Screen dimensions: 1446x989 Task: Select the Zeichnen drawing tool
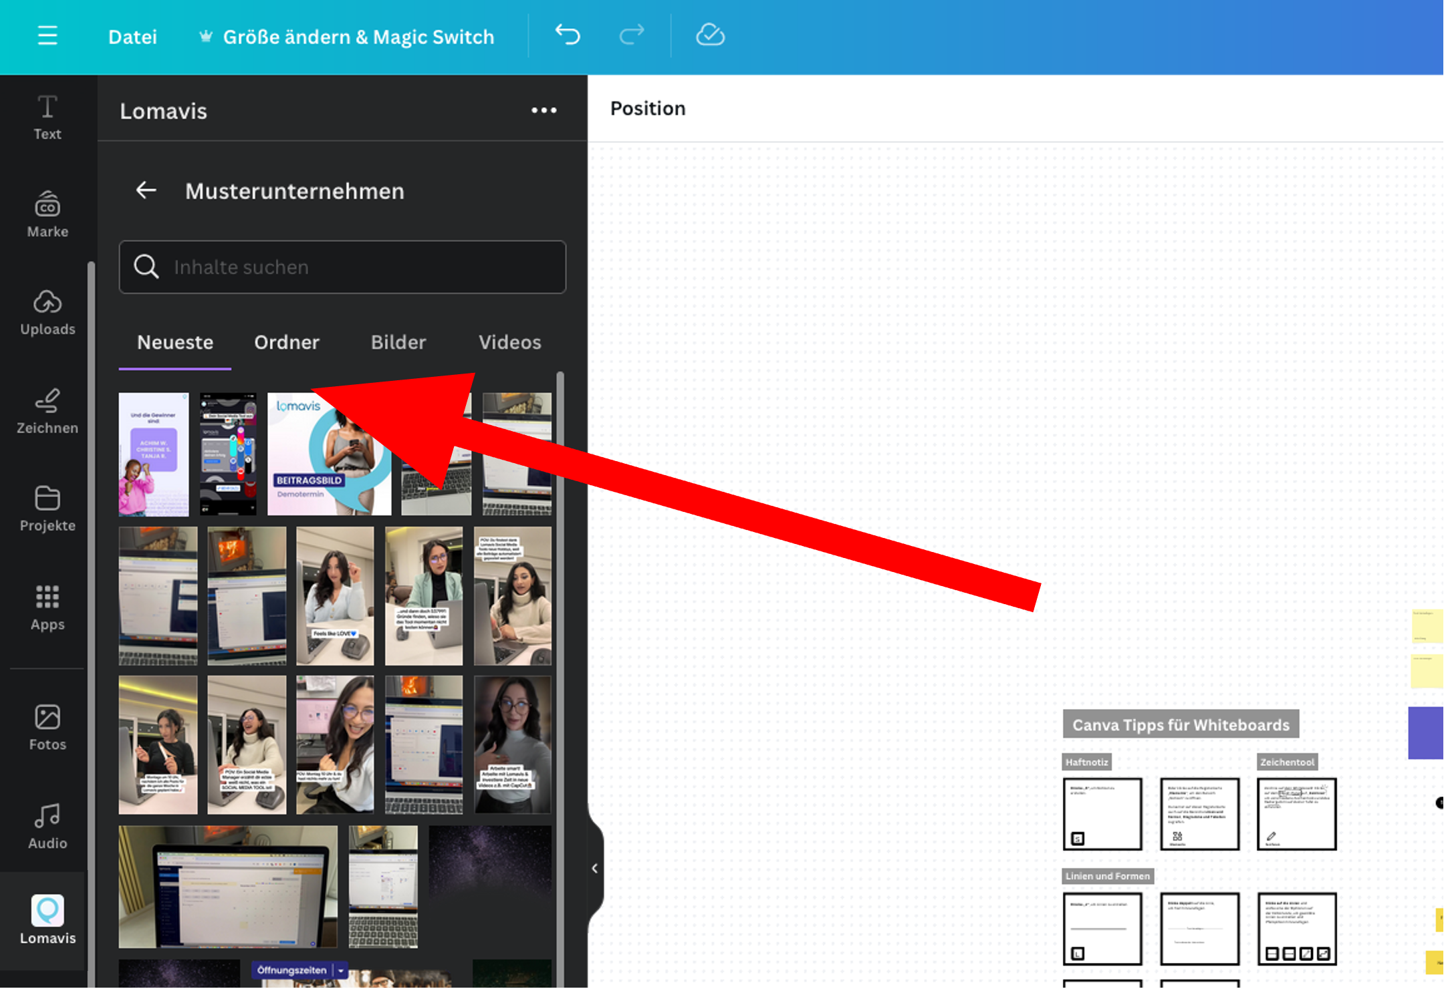point(47,411)
